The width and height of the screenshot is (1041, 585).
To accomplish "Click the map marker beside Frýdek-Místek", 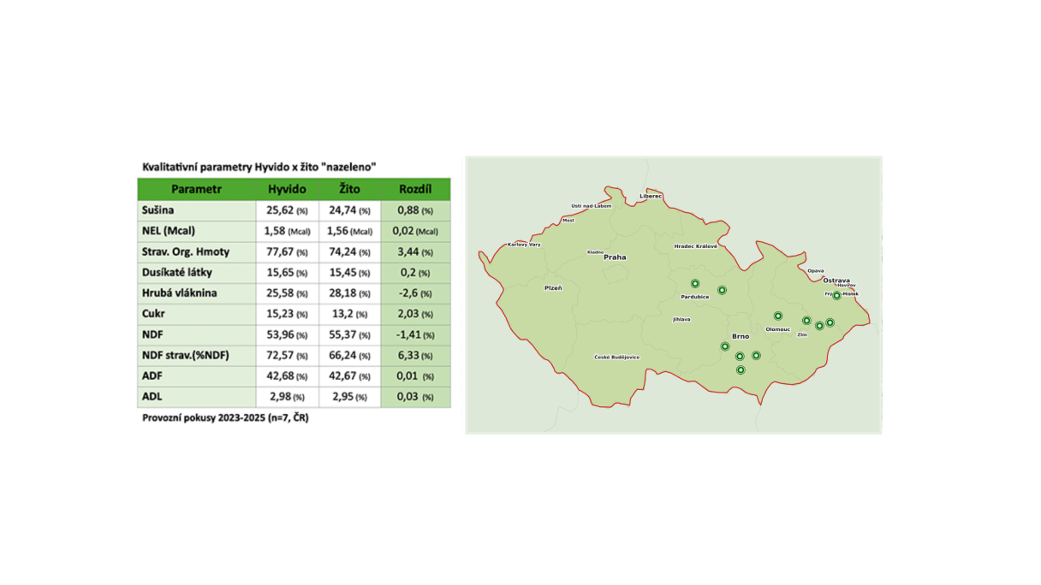I will click(x=836, y=295).
